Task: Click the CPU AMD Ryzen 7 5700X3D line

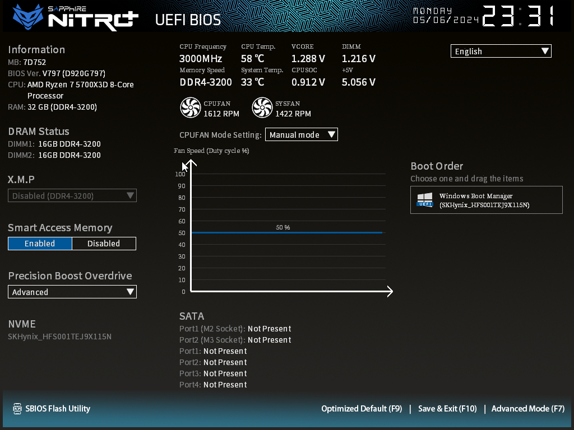Action: coord(71,90)
